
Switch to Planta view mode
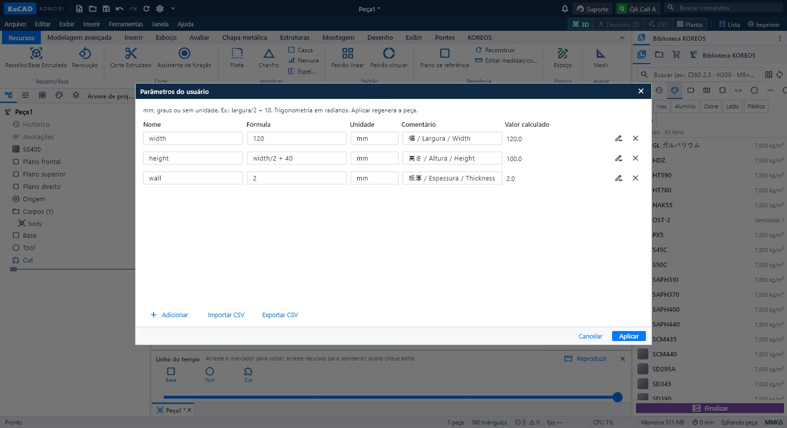[x=690, y=24]
